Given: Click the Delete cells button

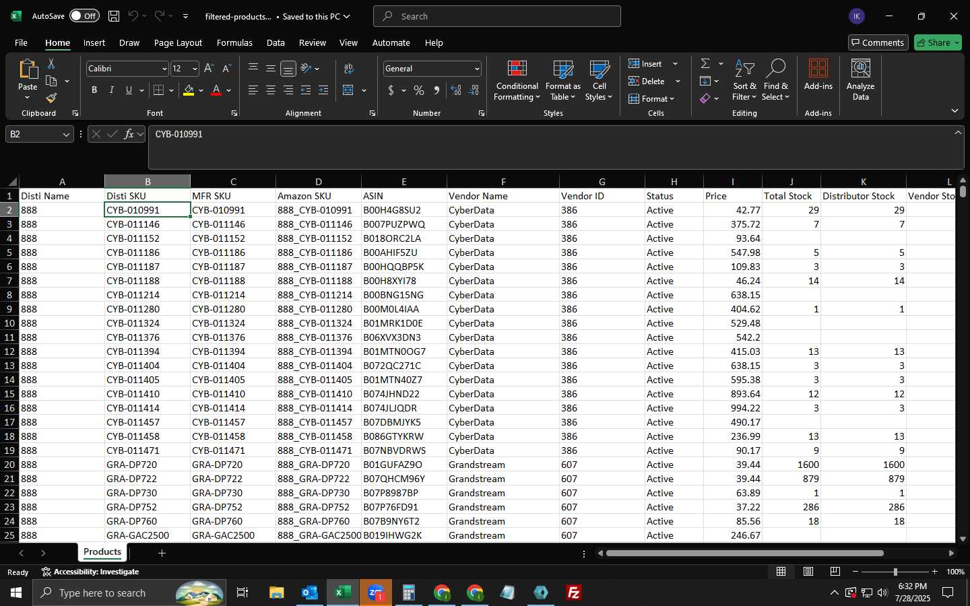Looking at the screenshot, I should coord(647,81).
